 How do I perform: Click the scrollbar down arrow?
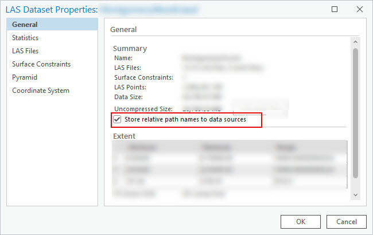coord(355,195)
